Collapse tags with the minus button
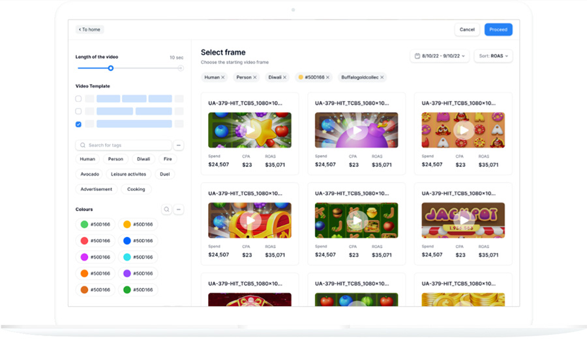This screenshot has height=340, width=587. coord(179,145)
